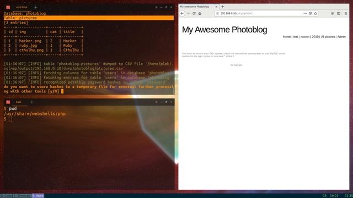Open the browser Library icon
353x198 pixels.
[333, 13]
